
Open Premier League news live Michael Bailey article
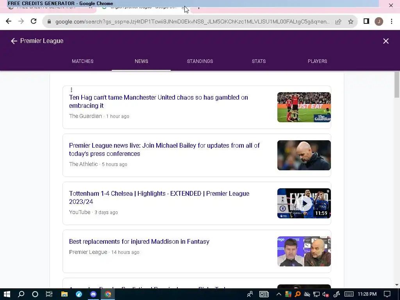(x=164, y=150)
